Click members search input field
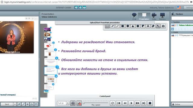Viewport: 193px width, 108px height. (x=182, y=18)
